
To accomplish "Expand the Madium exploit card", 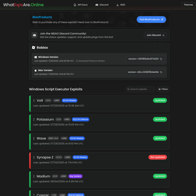I will tap(99, 179).
